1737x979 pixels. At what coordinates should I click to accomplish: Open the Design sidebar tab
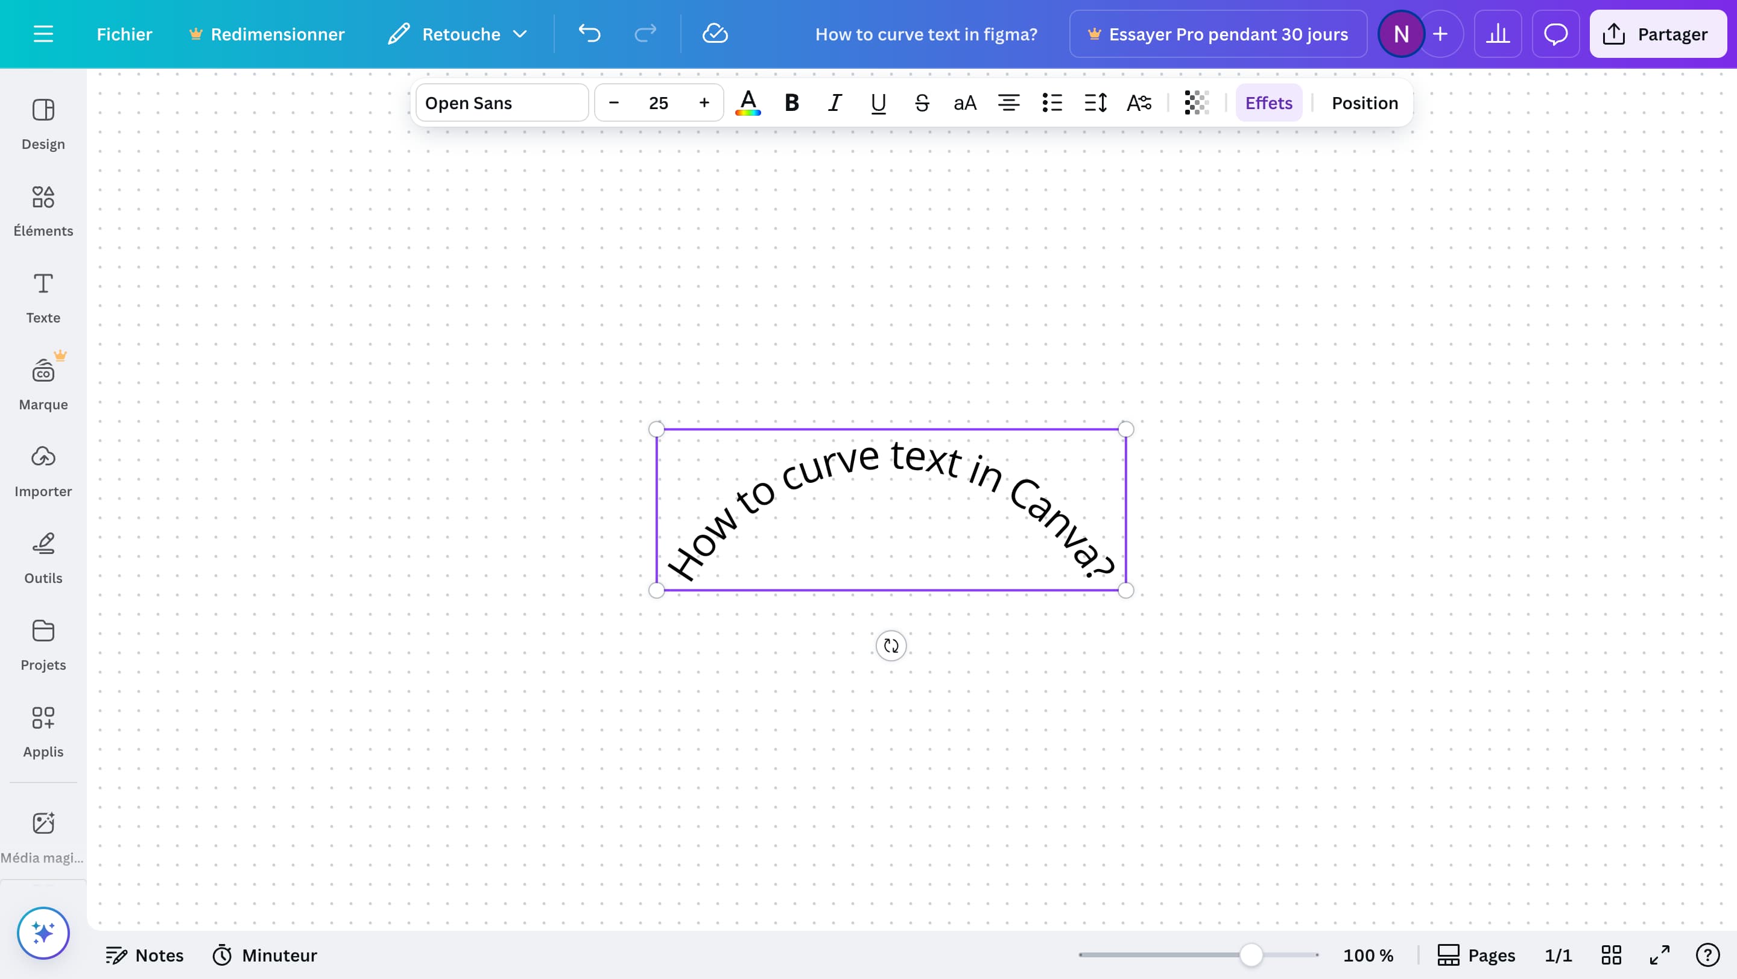[x=43, y=125]
